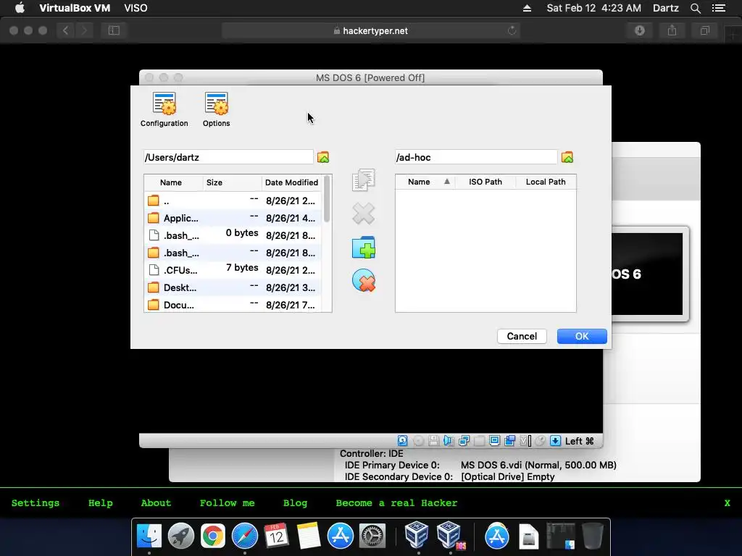This screenshot has width=742, height=556.
Task: Open the MS DOS VM icon in Dock
Action: [450, 535]
